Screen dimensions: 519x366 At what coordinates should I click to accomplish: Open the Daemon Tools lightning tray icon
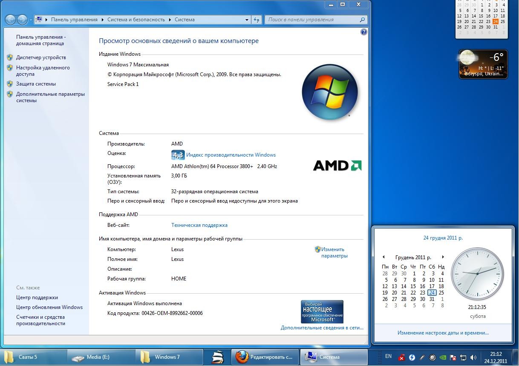click(412, 357)
